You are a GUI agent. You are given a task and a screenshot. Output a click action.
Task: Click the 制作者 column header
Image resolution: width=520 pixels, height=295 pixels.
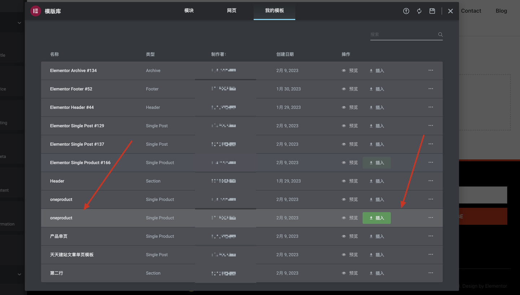click(x=219, y=54)
